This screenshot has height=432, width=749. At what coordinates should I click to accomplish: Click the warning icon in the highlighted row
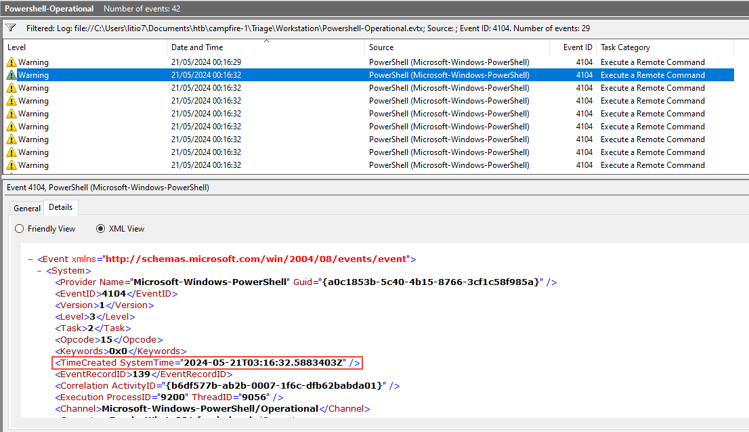pos(12,75)
